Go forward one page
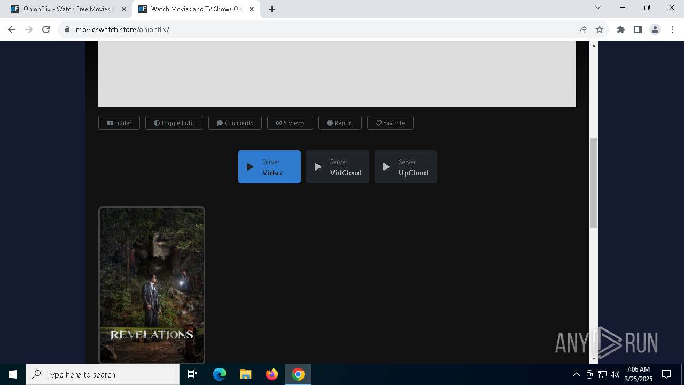 [29, 29]
